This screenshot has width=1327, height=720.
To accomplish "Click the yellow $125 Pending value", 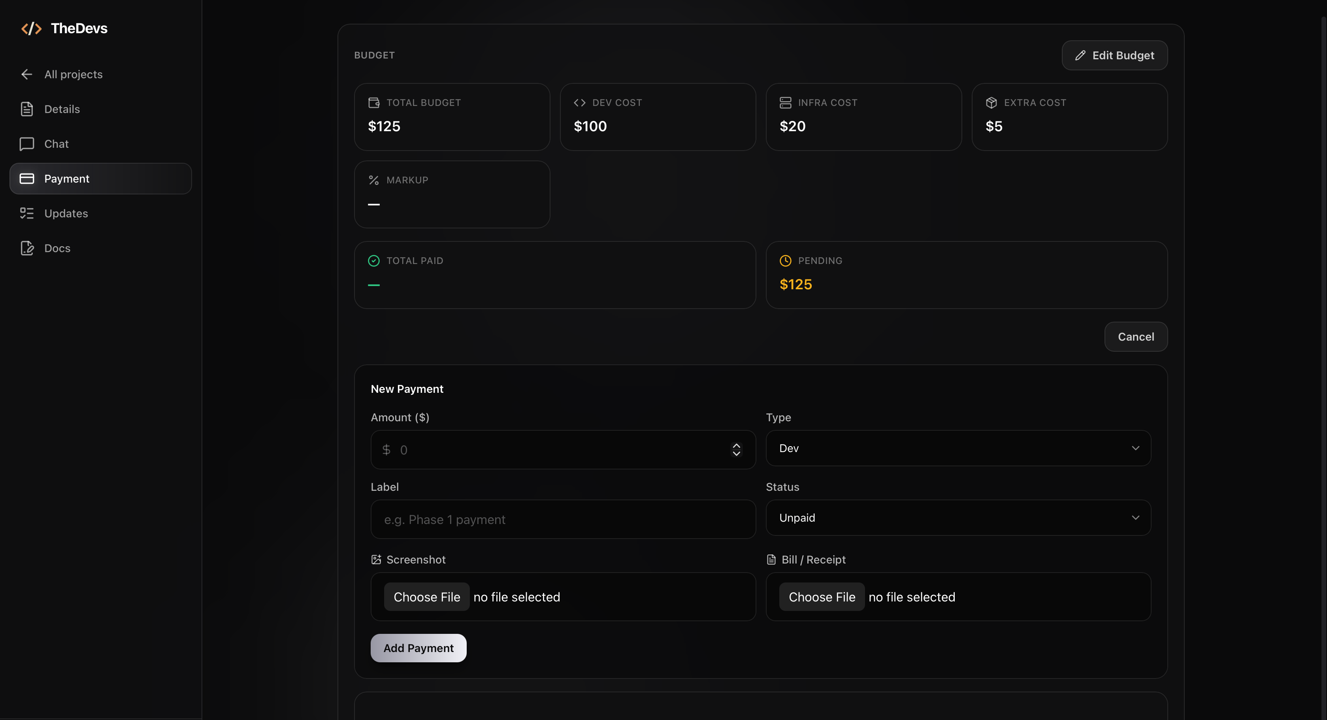I will coord(795,284).
